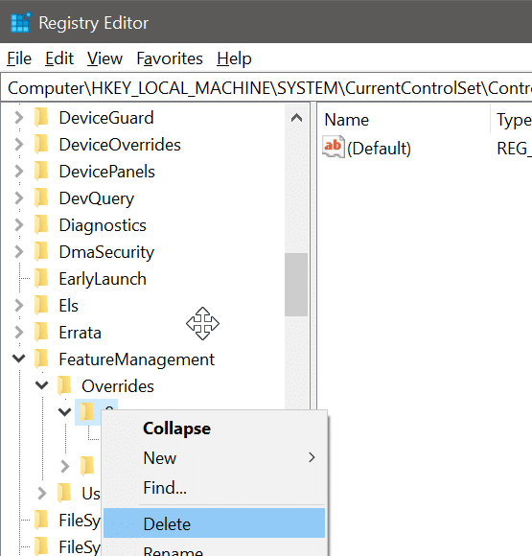Expand the Diagnostics key
The height and width of the screenshot is (556, 532).
(x=19, y=225)
